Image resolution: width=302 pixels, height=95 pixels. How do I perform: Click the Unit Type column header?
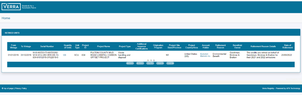pos(77,46)
